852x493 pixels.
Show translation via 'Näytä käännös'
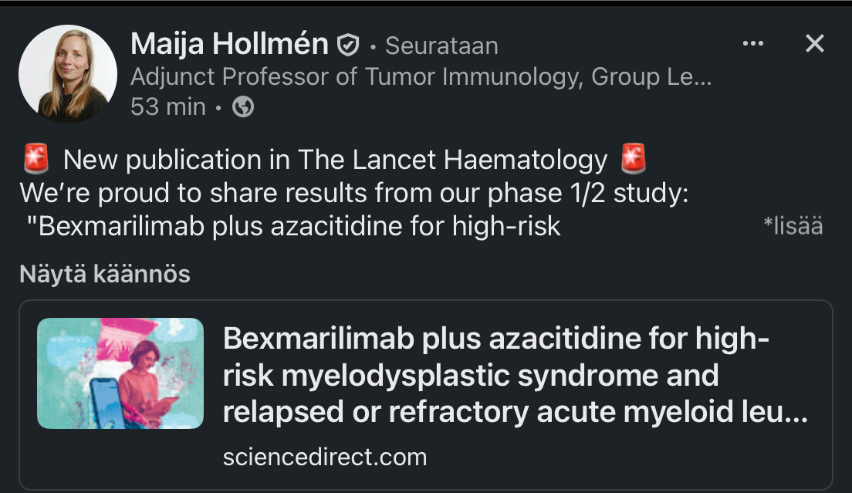pos(105,274)
